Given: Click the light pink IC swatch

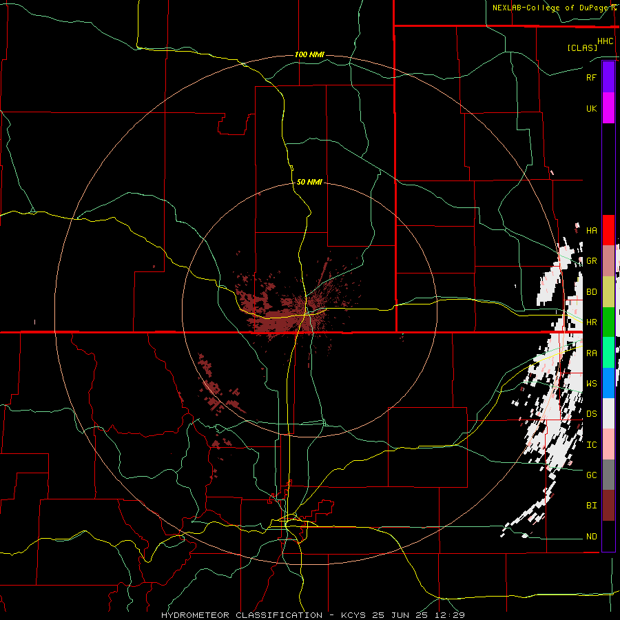Looking at the screenshot, I should click(x=608, y=444).
